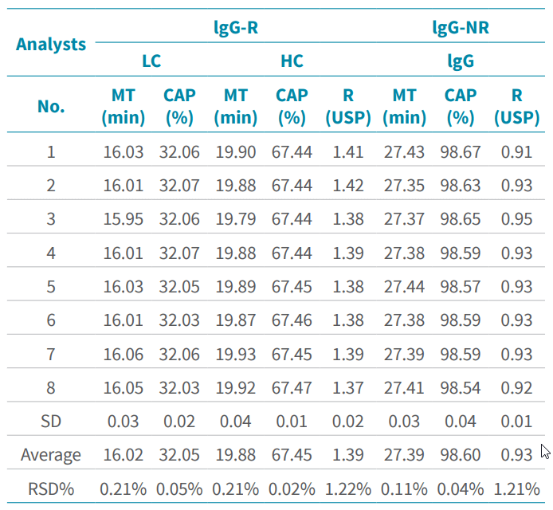Viewport: 553px width, 510px height.
Task: Click the 67.47 CAP value
Action: (292, 388)
